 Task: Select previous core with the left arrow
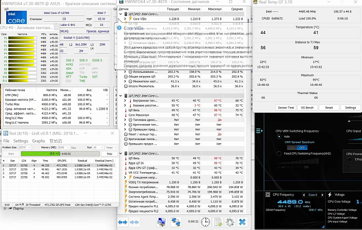click(304, 195)
